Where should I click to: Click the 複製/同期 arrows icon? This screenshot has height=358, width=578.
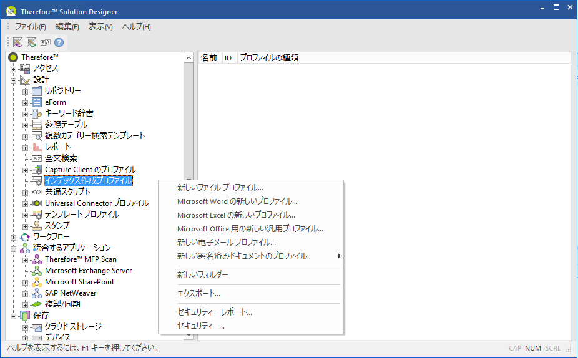coord(37,304)
